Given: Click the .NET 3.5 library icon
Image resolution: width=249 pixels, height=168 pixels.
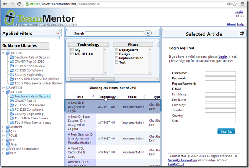Looking at the screenshot, I should [8, 87].
